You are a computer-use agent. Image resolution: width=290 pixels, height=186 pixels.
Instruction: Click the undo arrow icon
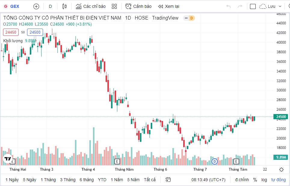coord(229,6)
